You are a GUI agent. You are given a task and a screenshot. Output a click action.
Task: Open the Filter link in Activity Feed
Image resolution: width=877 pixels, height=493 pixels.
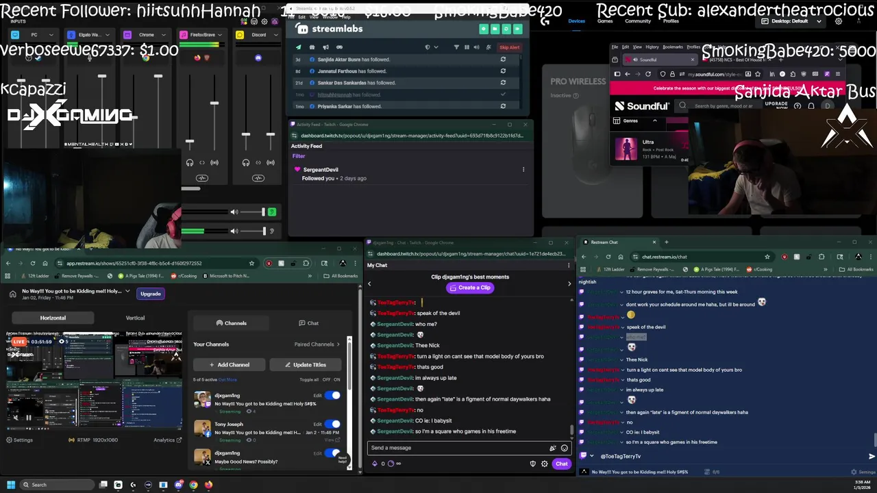coord(298,156)
